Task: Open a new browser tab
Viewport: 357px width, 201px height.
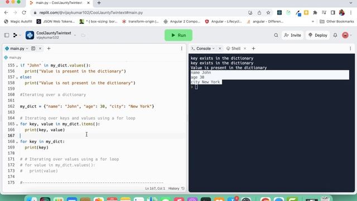Action: pos(99,3)
